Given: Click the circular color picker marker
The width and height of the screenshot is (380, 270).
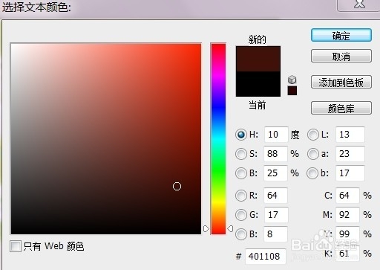Looking at the screenshot, I should pos(177,186).
